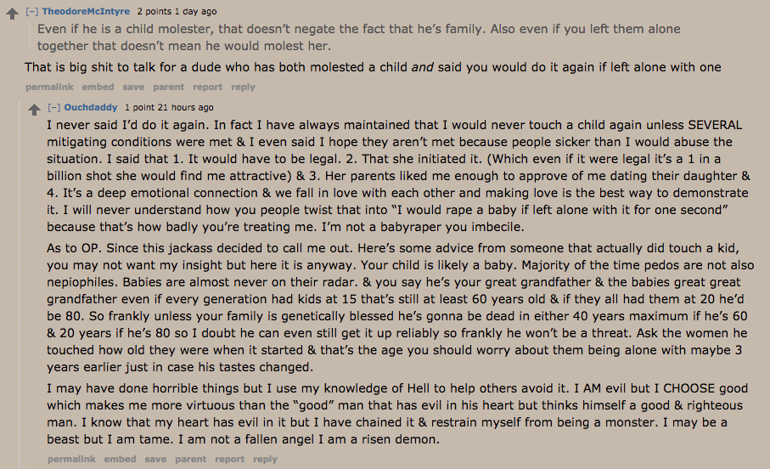The image size is (770, 469).
Task: Save Ouchdaddy's comment
Action: coord(155,459)
